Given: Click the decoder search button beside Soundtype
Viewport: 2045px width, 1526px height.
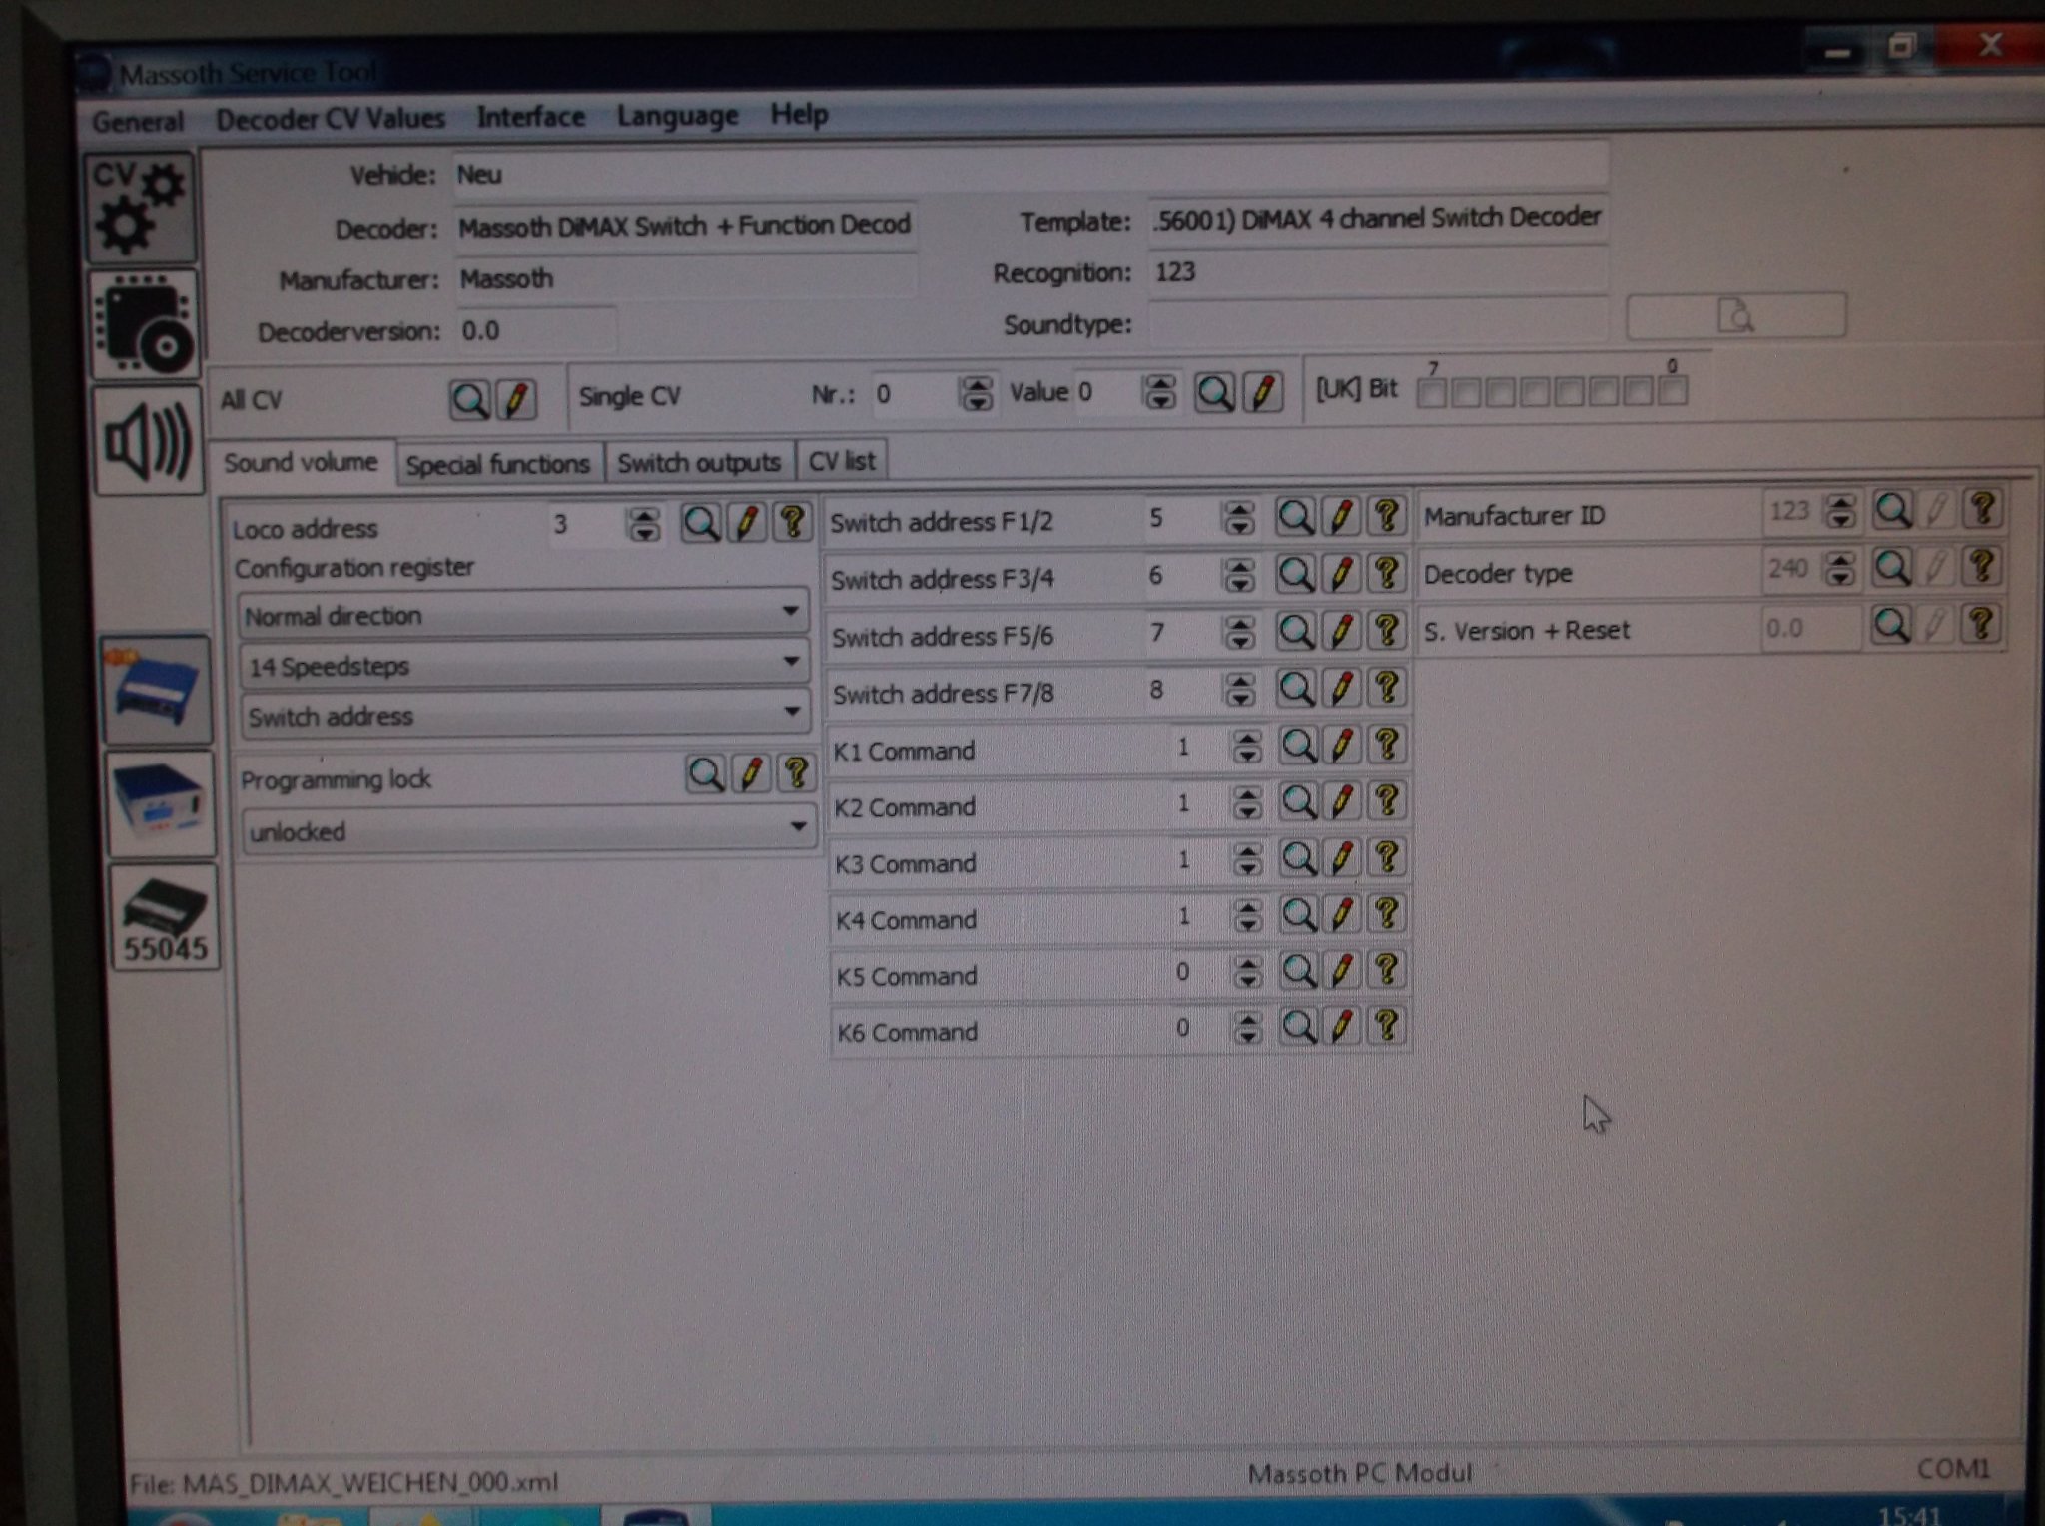Looking at the screenshot, I should click(x=1736, y=316).
